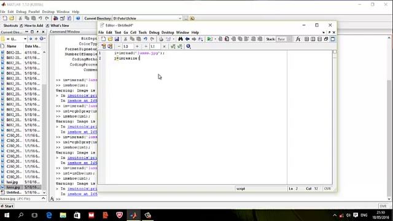Open the Stack dropdown showing Base
The width and height of the screenshot is (393, 221).
284,39
